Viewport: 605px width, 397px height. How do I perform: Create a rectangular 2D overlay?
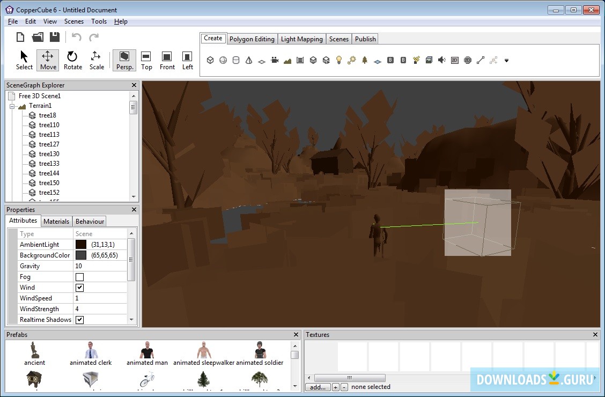tap(454, 60)
